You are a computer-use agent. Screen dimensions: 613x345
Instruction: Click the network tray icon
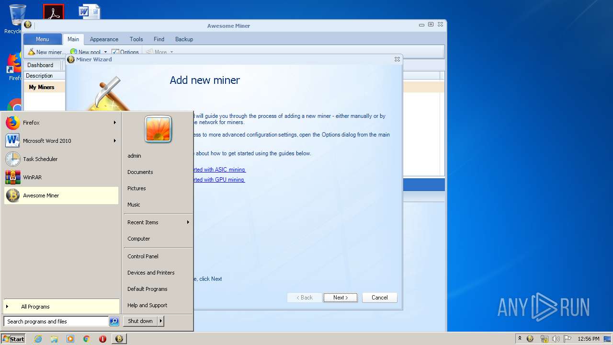pyautogui.click(x=544, y=339)
